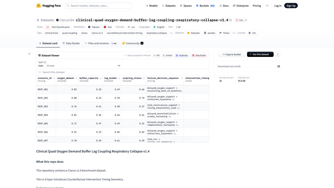334x188 pixels.
Task: Select the Text Classification task tag
Action: (x=58, y=27)
